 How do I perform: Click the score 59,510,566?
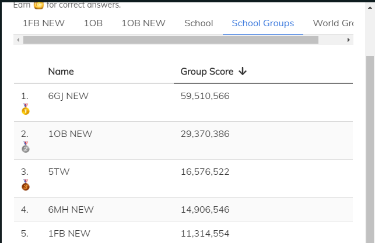tap(205, 96)
